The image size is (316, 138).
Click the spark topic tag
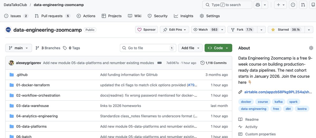pyautogui.click(x=293, y=102)
